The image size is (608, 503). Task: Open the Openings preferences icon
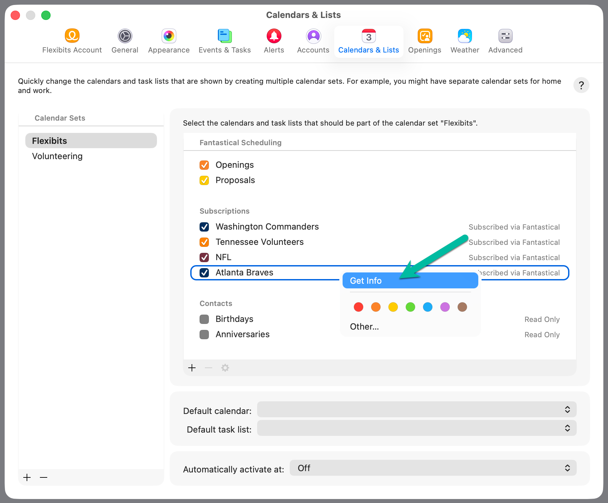tap(425, 36)
